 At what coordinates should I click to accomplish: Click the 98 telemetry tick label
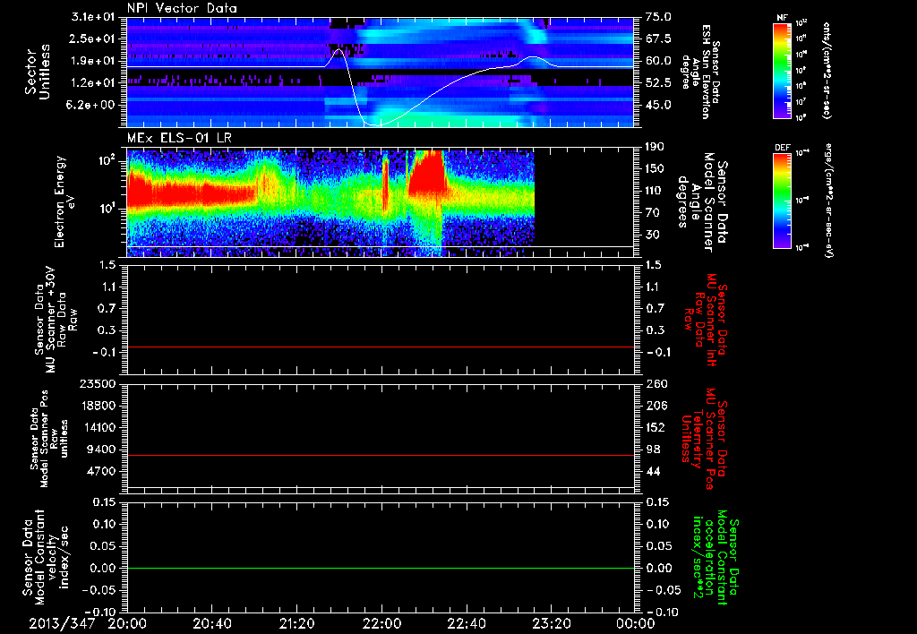[x=652, y=450]
